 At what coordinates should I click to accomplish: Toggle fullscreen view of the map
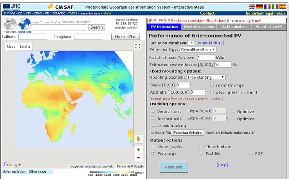138,46
